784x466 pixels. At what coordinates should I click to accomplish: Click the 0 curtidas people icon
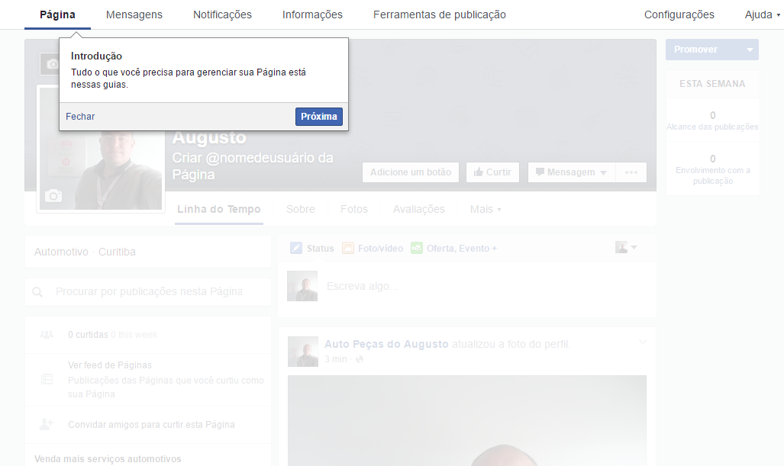tap(47, 335)
